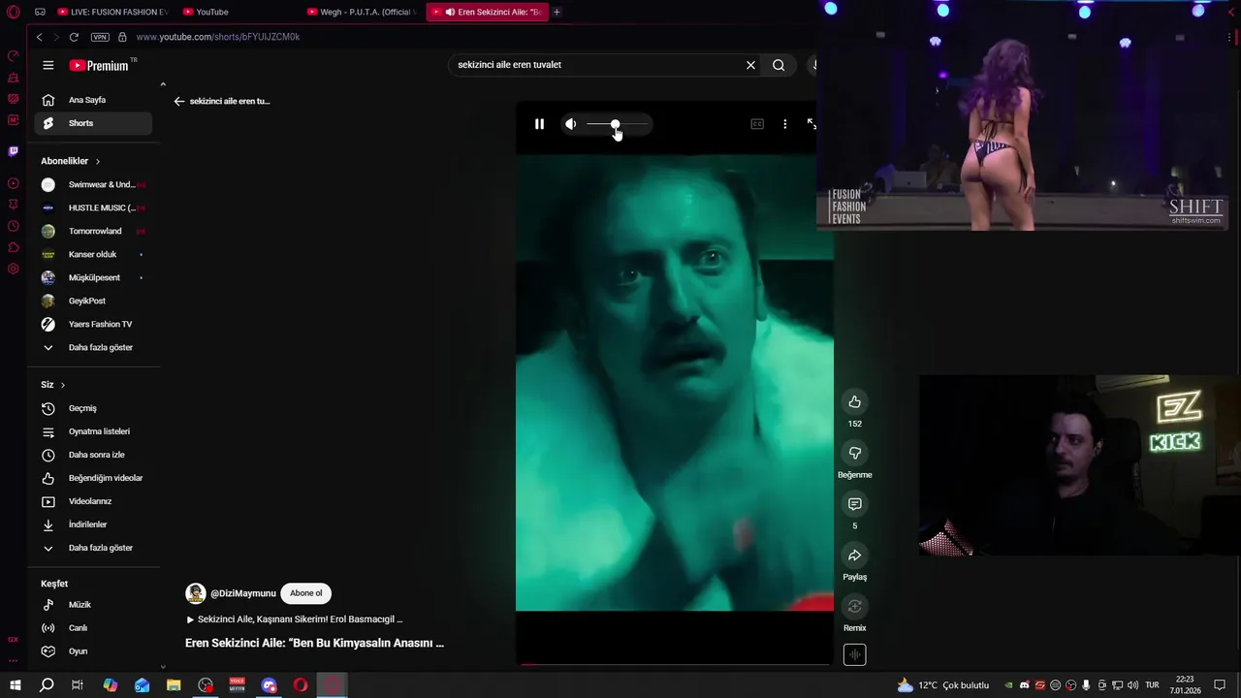Toggle closed captions on the Short
The width and height of the screenshot is (1241, 698).
click(757, 124)
